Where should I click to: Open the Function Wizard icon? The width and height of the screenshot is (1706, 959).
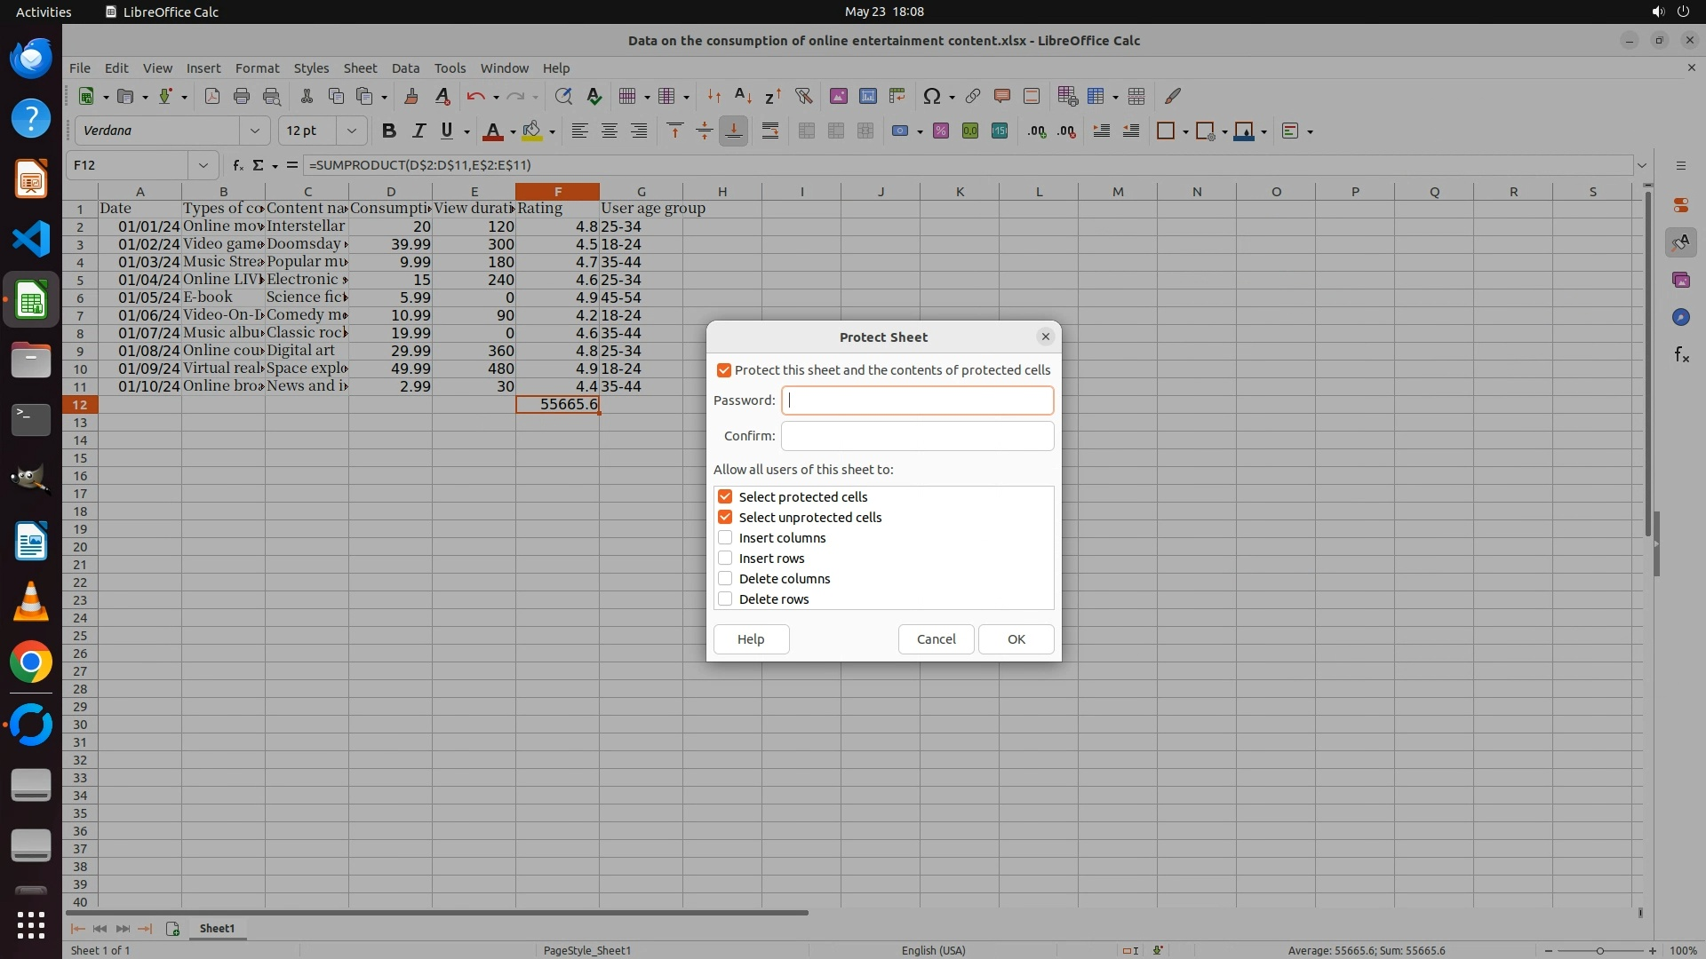(x=237, y=165)
